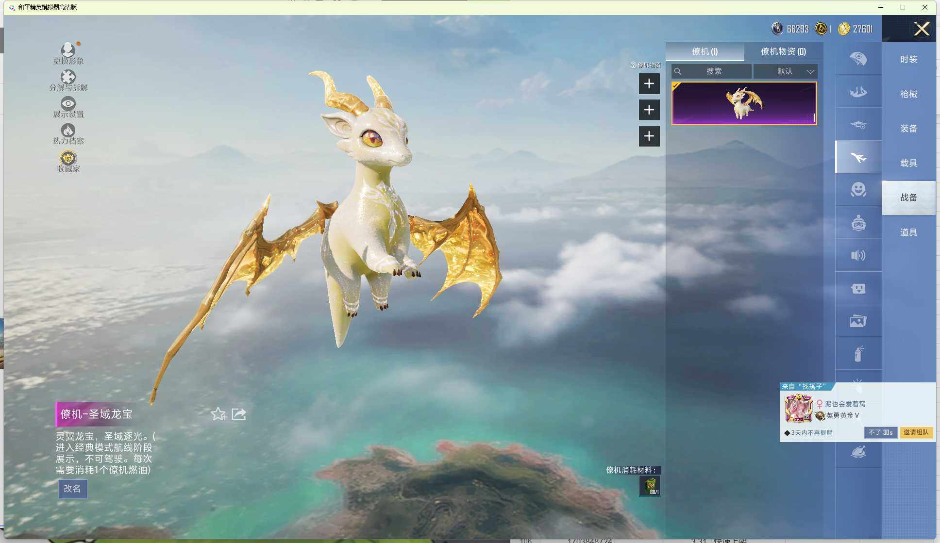Click the 搜索 search field
The height and width of the screenshot is (543, 940).
[713, 71]
